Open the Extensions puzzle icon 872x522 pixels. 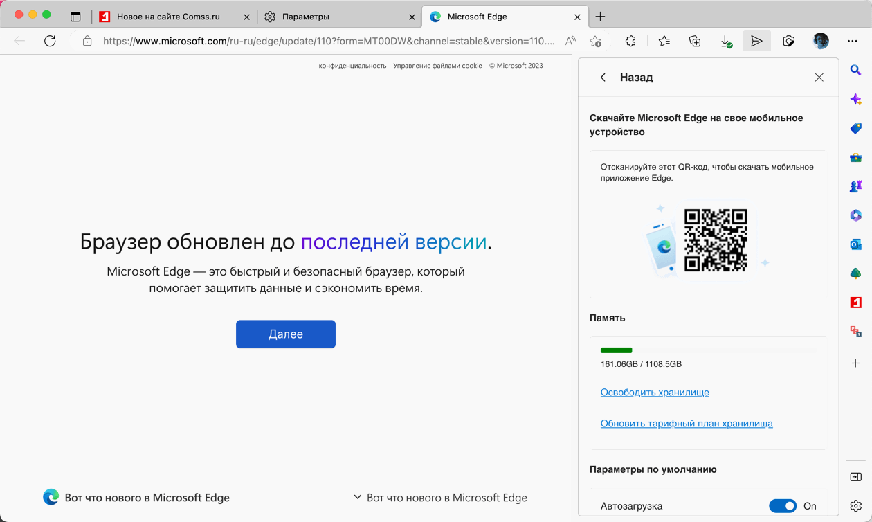click(x=630, y=41)
